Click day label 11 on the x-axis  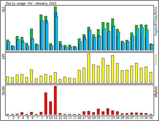tap(55, 118)
